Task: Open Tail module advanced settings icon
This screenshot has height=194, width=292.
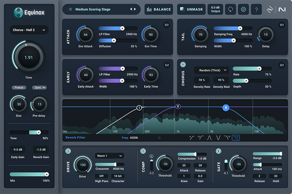Action: (281, 25)
